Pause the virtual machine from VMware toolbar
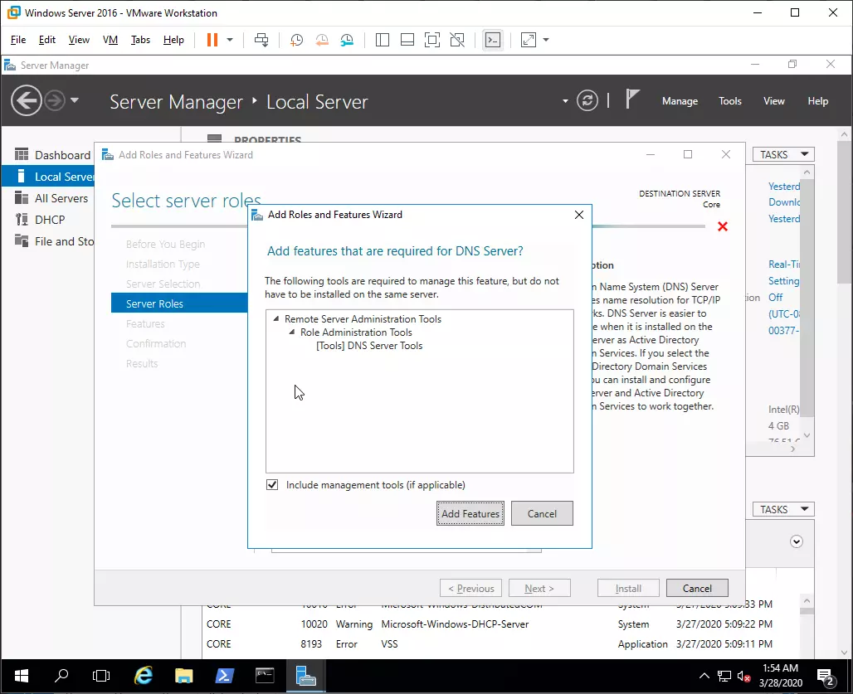853x694 pixels. (x=212, y=40)
